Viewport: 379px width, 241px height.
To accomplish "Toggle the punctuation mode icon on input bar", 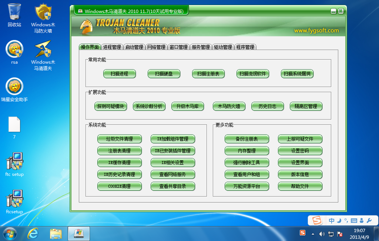I will coord(346,220).
